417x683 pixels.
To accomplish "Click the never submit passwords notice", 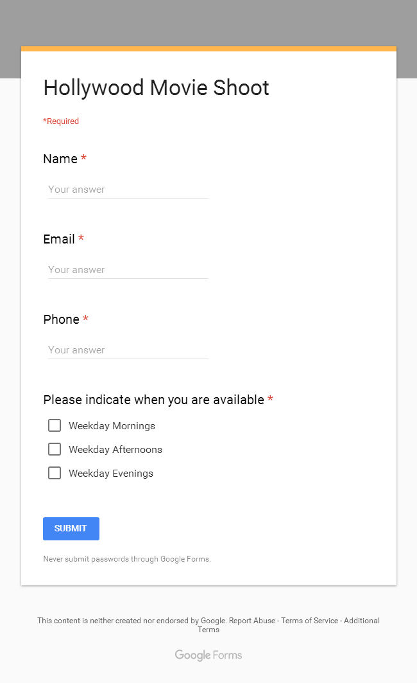I will click(127, 559).
